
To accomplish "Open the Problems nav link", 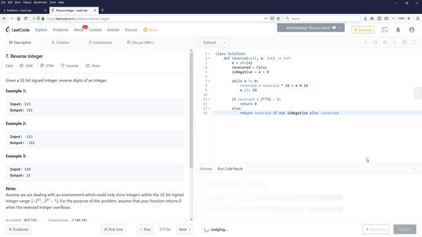I will 61,30.
